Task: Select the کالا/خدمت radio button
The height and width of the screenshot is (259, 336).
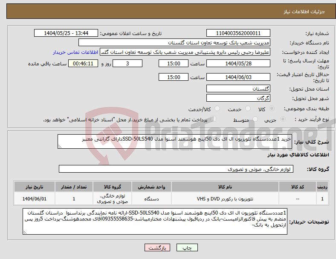Action: point(217,109)
